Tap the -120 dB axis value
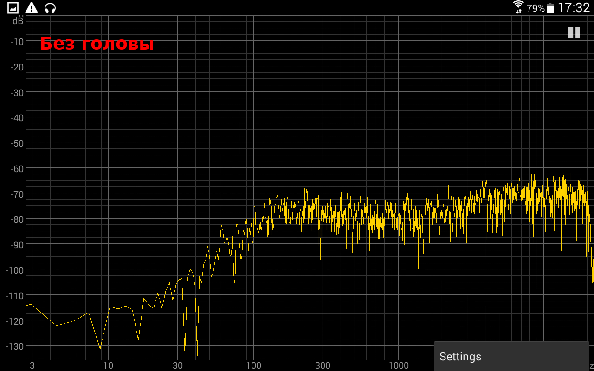The width and height of the screenshot is (594, 371). 14,321
